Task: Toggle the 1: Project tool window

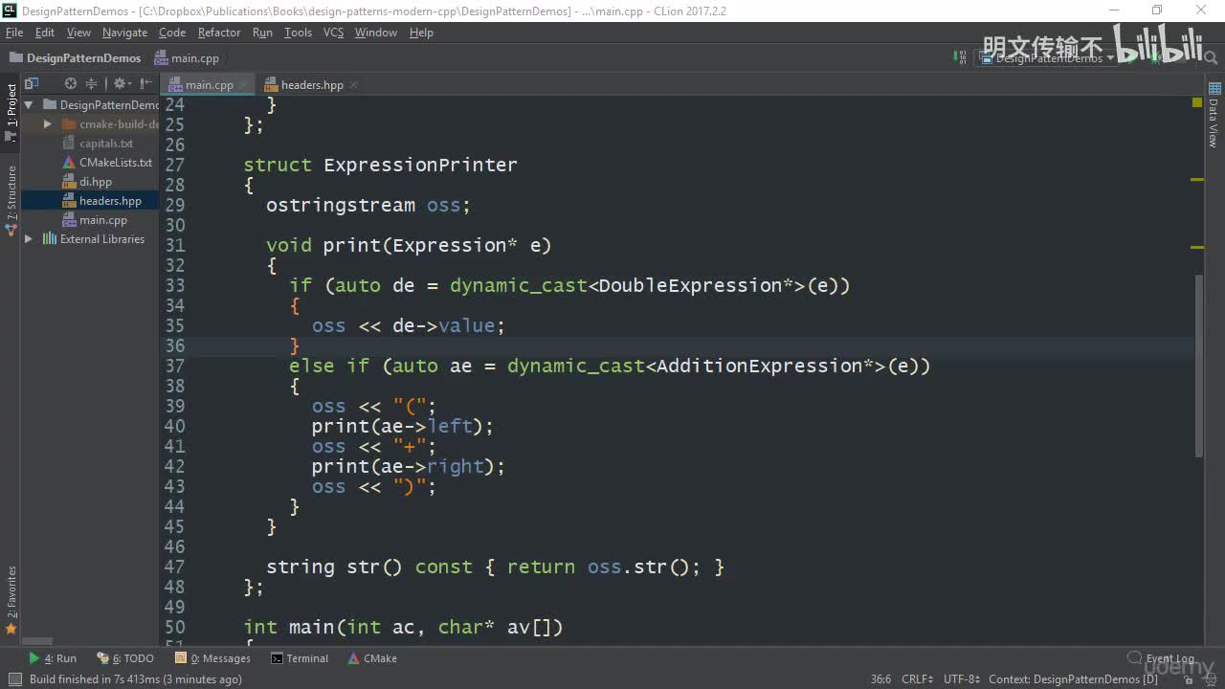Action: pyautogui.click(x=11, y=112)
